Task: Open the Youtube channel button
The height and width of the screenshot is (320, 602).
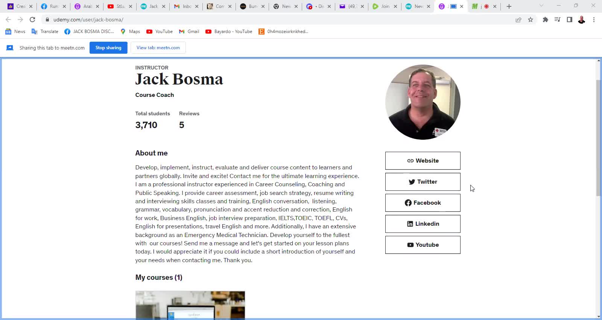Action: pos(423,245)
